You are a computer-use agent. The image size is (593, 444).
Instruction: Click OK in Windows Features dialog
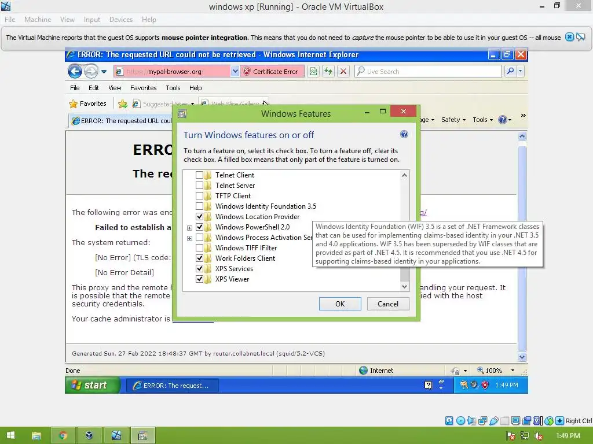click(x=339, y=304)
